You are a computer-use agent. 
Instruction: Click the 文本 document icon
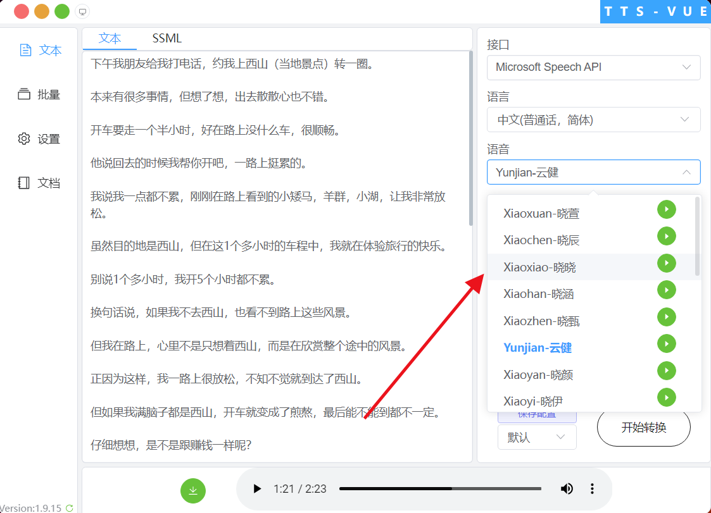pos(26,50)
